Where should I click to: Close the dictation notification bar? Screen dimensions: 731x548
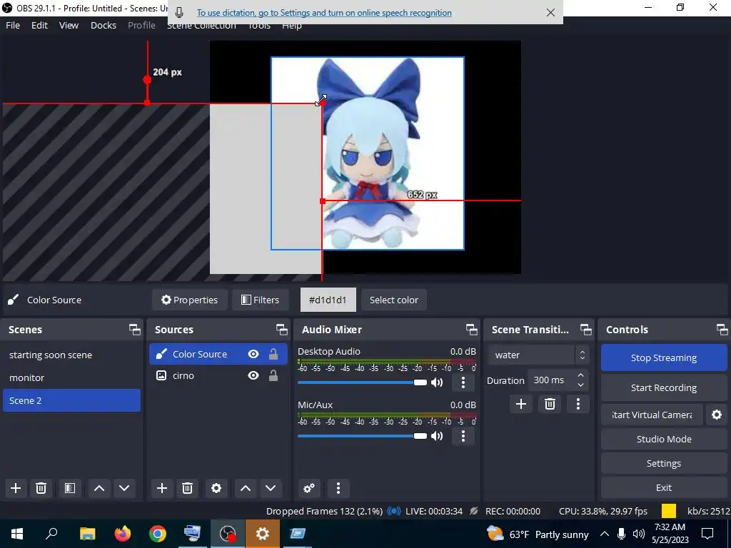point(550,13)
